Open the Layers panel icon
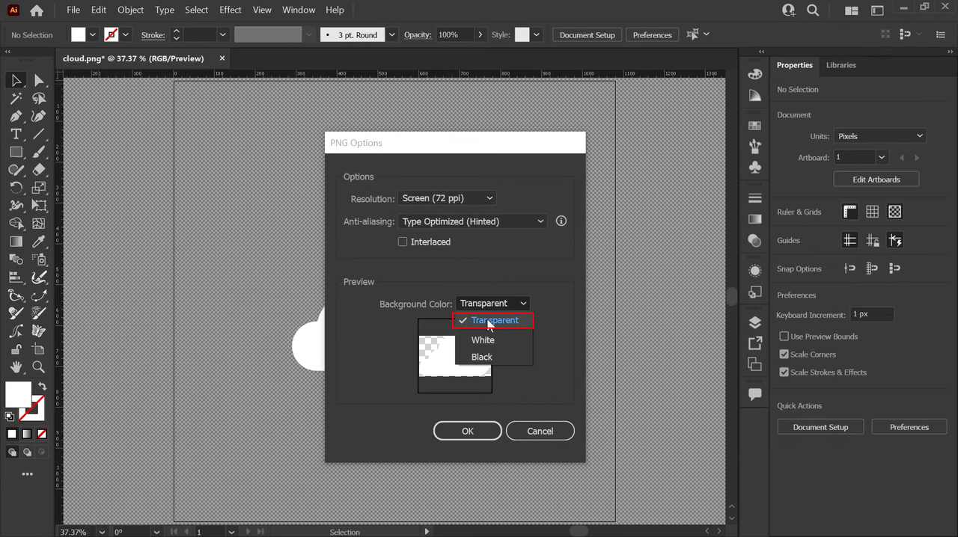 [755, 322]
